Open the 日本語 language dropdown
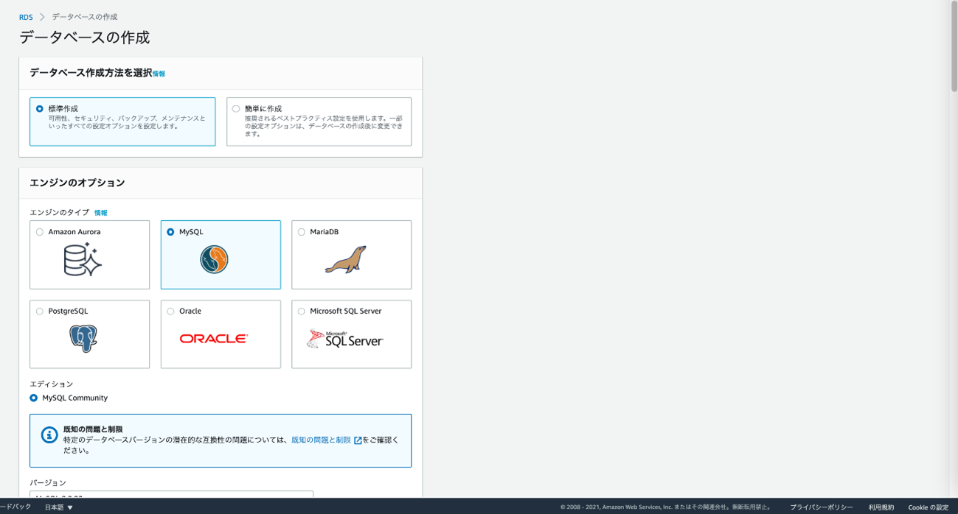This screenshot has width=958, height=514. click(x=59, y=507)
